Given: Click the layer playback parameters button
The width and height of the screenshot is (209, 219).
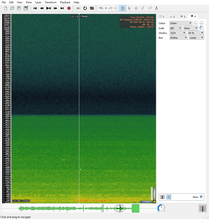Looking at the screenshot, I should coord(162,197).
